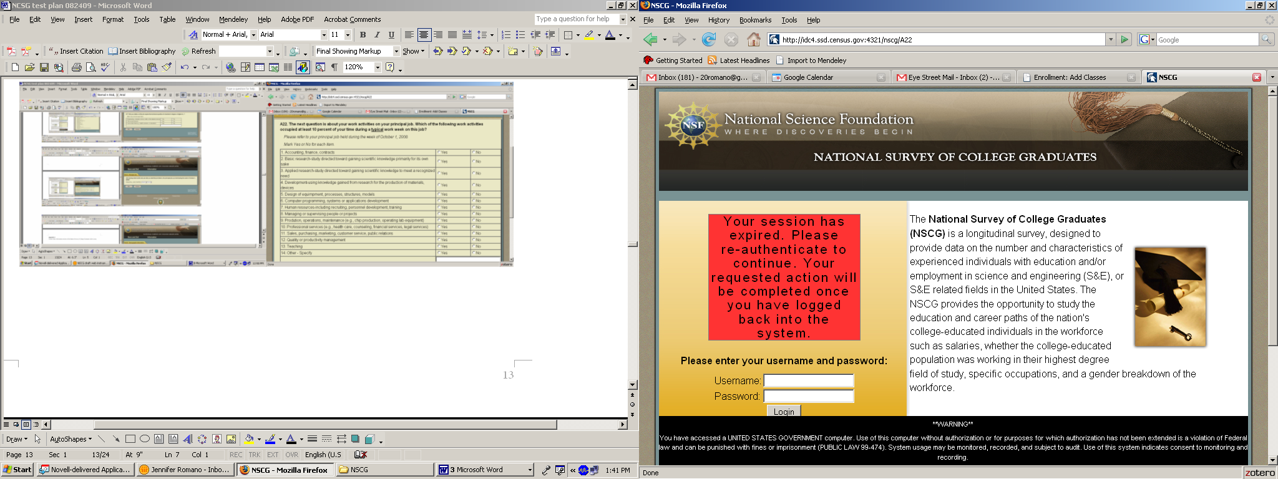The height and width of the screenshot is (479, 1278).
Task: Click the Styles and Formatting icon
Action: (193, 35)
